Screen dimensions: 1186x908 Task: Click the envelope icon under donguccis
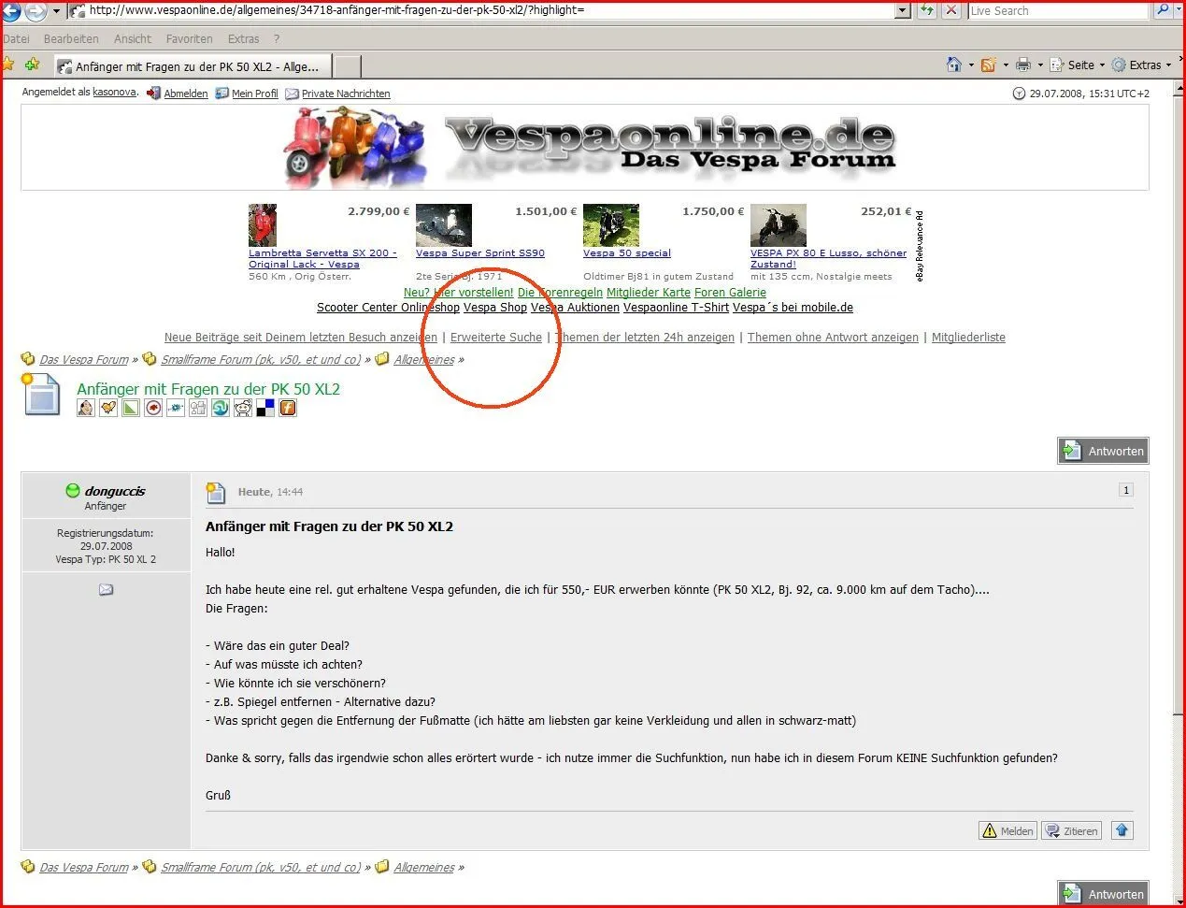click(x=106, y=589)
